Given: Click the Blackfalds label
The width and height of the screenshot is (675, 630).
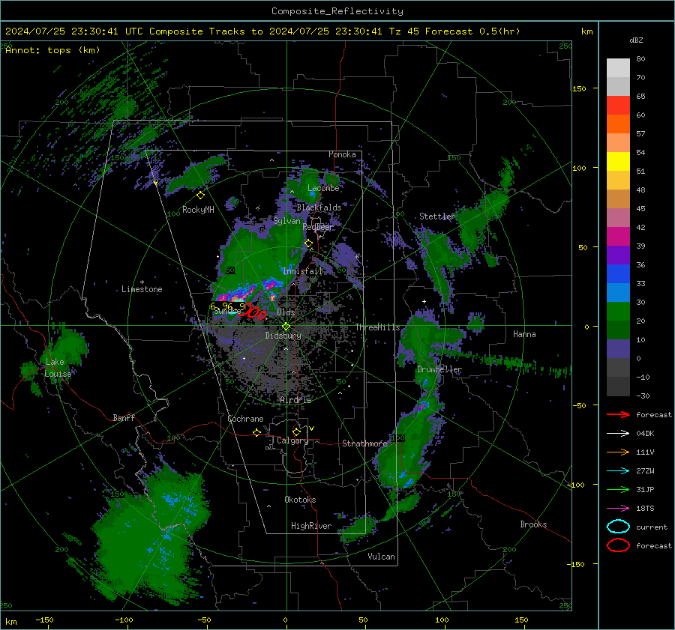Looking at the screenshot, I should (x=319, y=208).
